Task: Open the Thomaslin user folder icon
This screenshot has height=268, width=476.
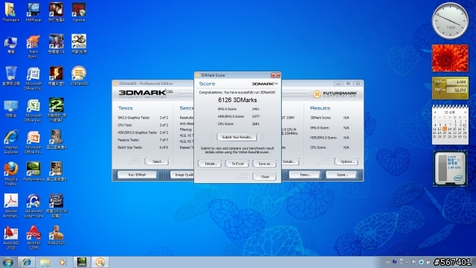Action: 10,12
